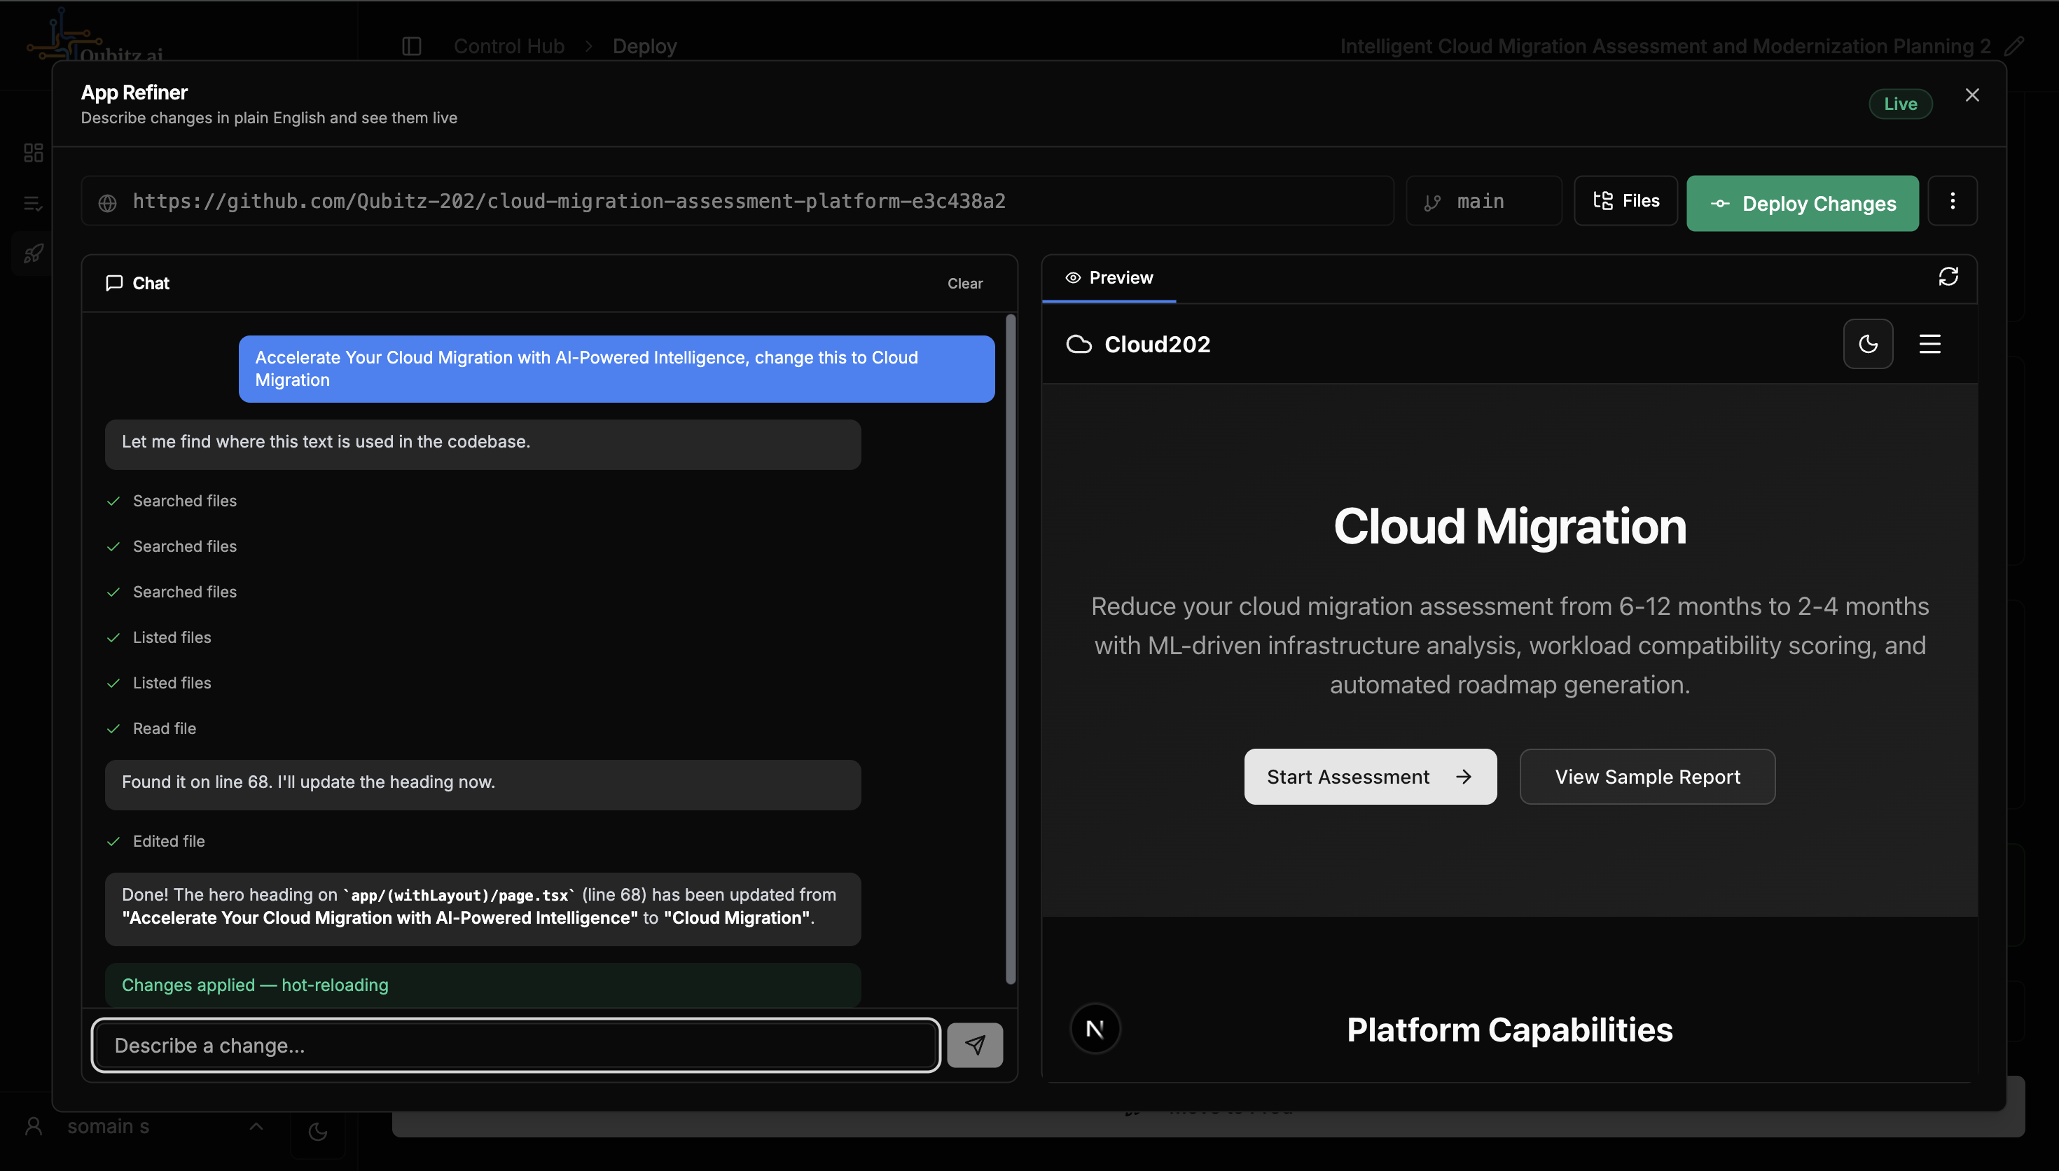2059x1171 pixels.
Task: Focus the Describe a change input
Action: (x=515, y=1046)
